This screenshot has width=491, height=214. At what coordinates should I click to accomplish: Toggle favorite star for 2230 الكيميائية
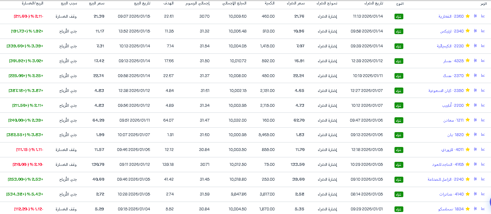point(468,46)
